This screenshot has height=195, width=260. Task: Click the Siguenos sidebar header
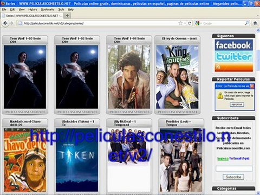[233, 36]
